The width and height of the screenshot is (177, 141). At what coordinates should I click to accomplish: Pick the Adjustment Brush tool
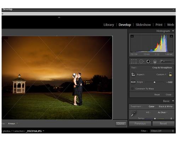[166, 61]
